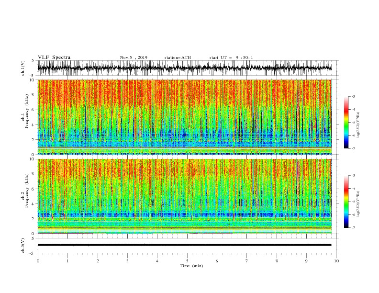
Task: Click the "6" kHz tick on ch.2 frequency axis
Action: point(33,189)
